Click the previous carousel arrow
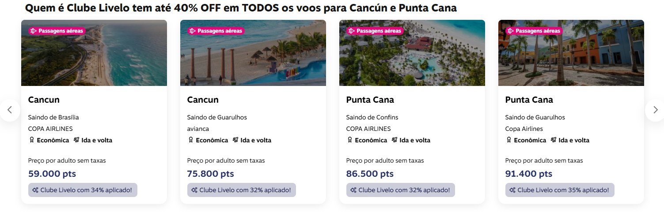 coord(10,110)
